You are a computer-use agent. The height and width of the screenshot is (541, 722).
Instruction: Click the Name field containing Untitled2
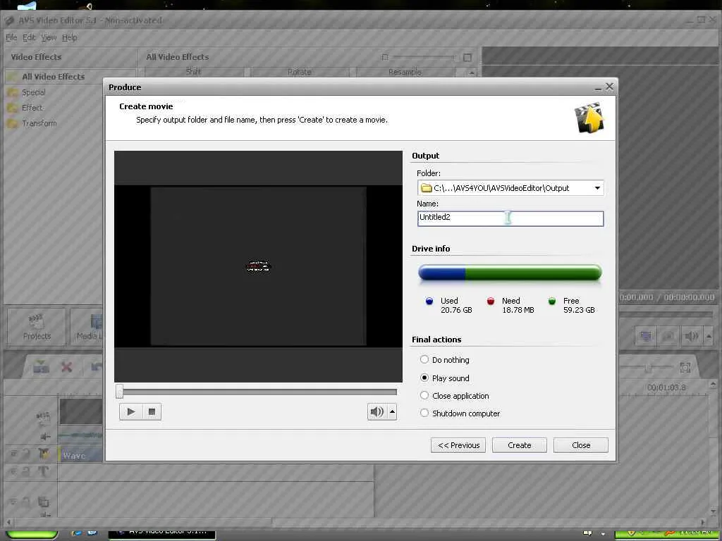point(510,218)
